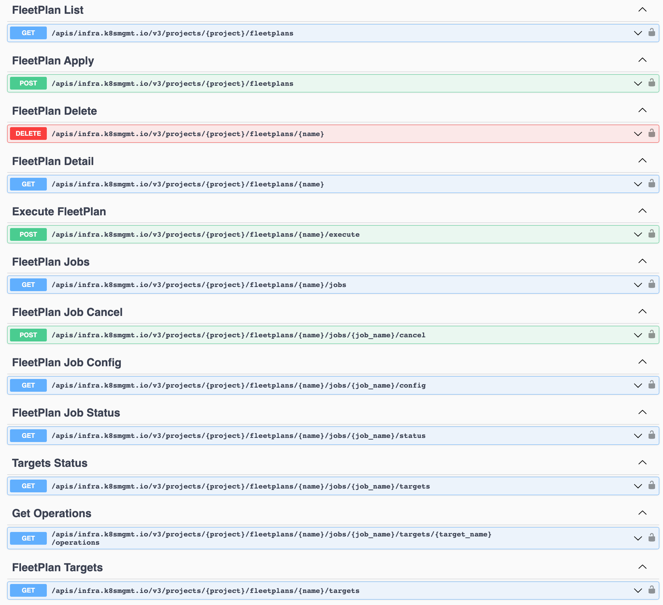Open the Targets Status section heading

point(50,463)
